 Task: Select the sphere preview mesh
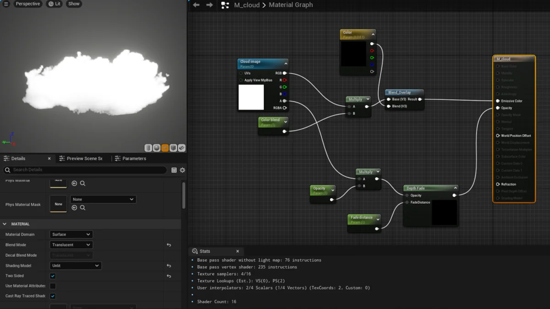157,148
